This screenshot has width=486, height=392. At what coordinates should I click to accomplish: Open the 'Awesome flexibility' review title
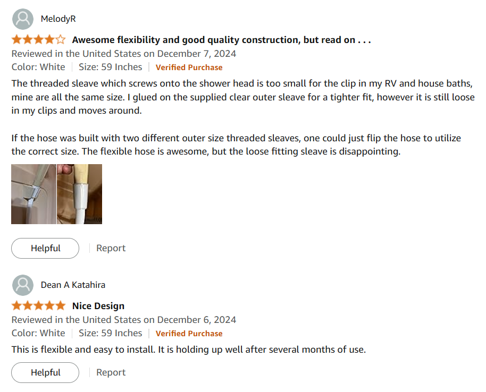tap(221, 40)
